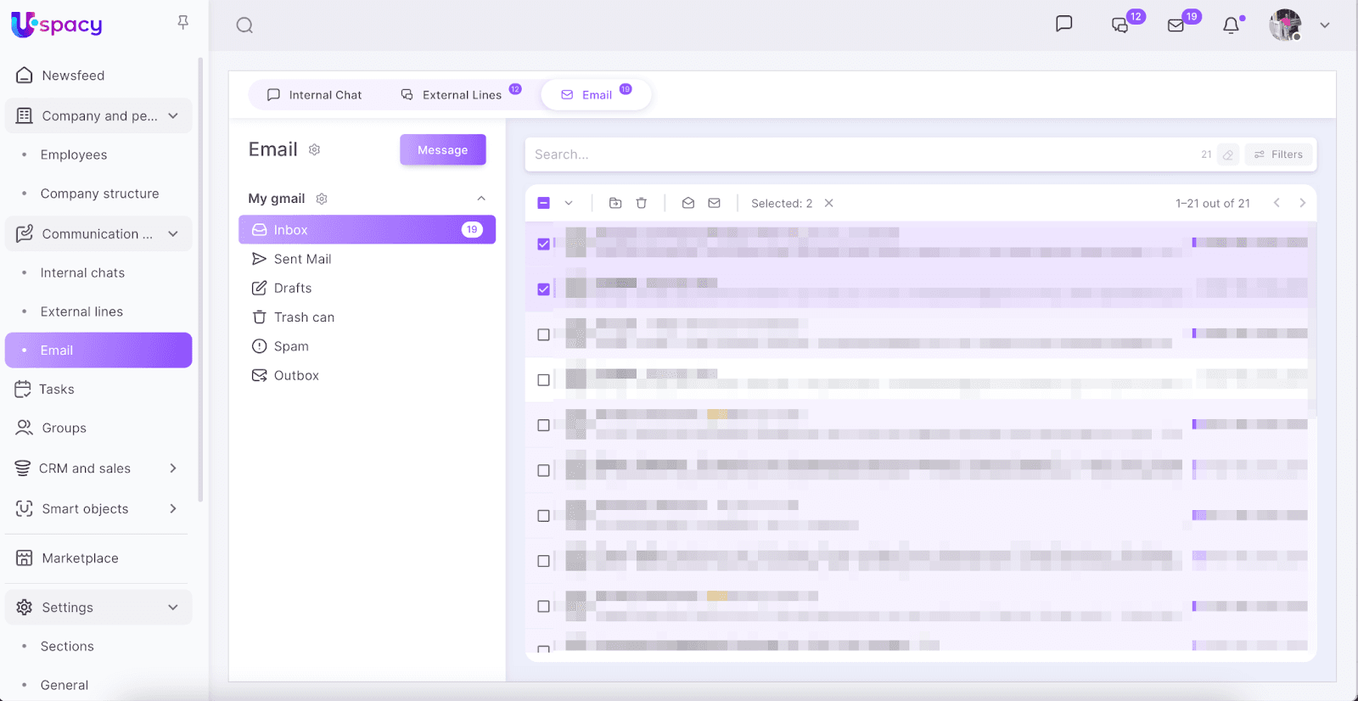Check the seventh email row checkbox

[544, 516]
